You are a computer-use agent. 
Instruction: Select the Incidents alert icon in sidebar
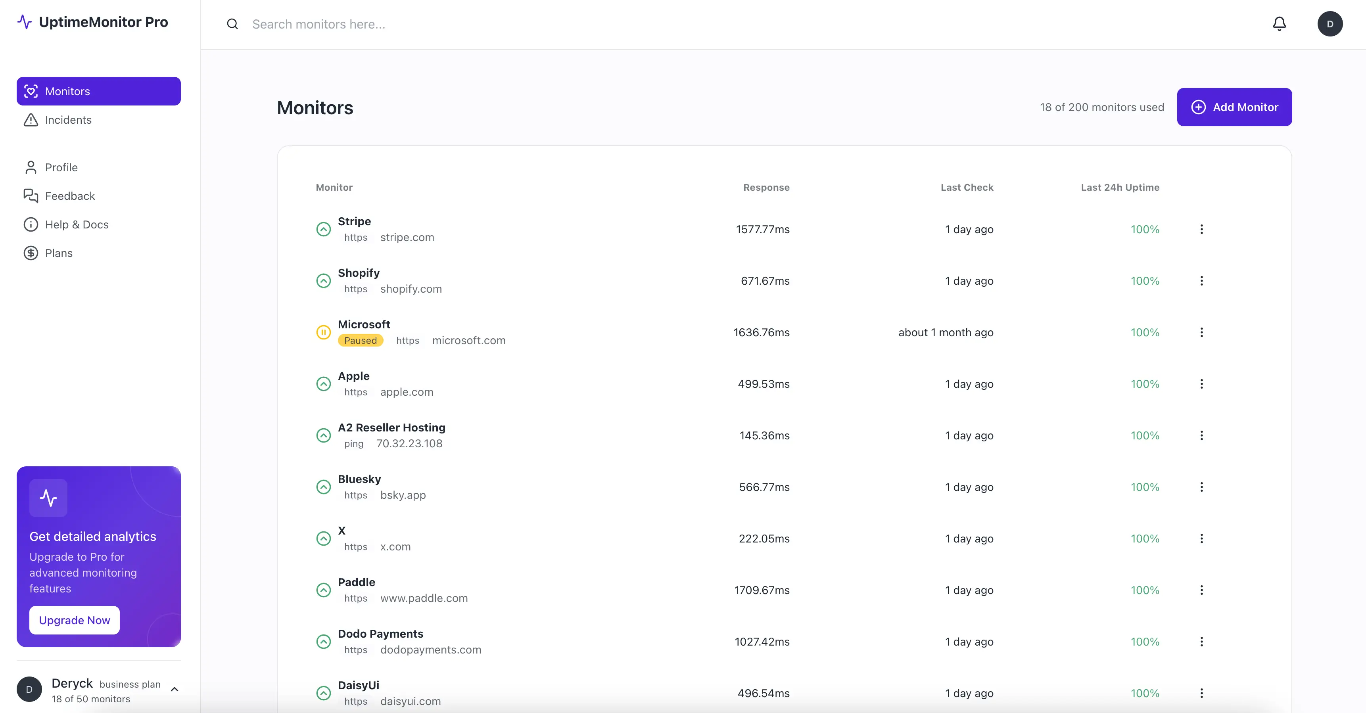pos(31,120)
